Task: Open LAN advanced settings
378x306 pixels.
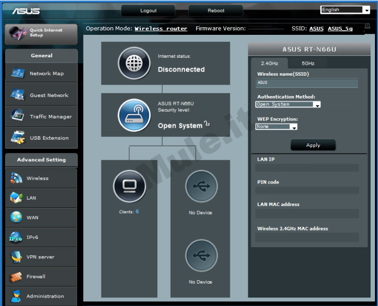Action: [41, 198]
